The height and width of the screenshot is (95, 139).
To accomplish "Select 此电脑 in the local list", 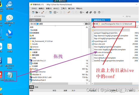I will pyautogui.click(x=35, y=30).
